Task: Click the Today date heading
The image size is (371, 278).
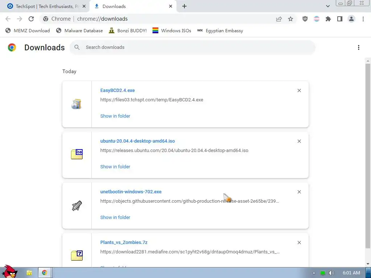Action: [69, 71]
